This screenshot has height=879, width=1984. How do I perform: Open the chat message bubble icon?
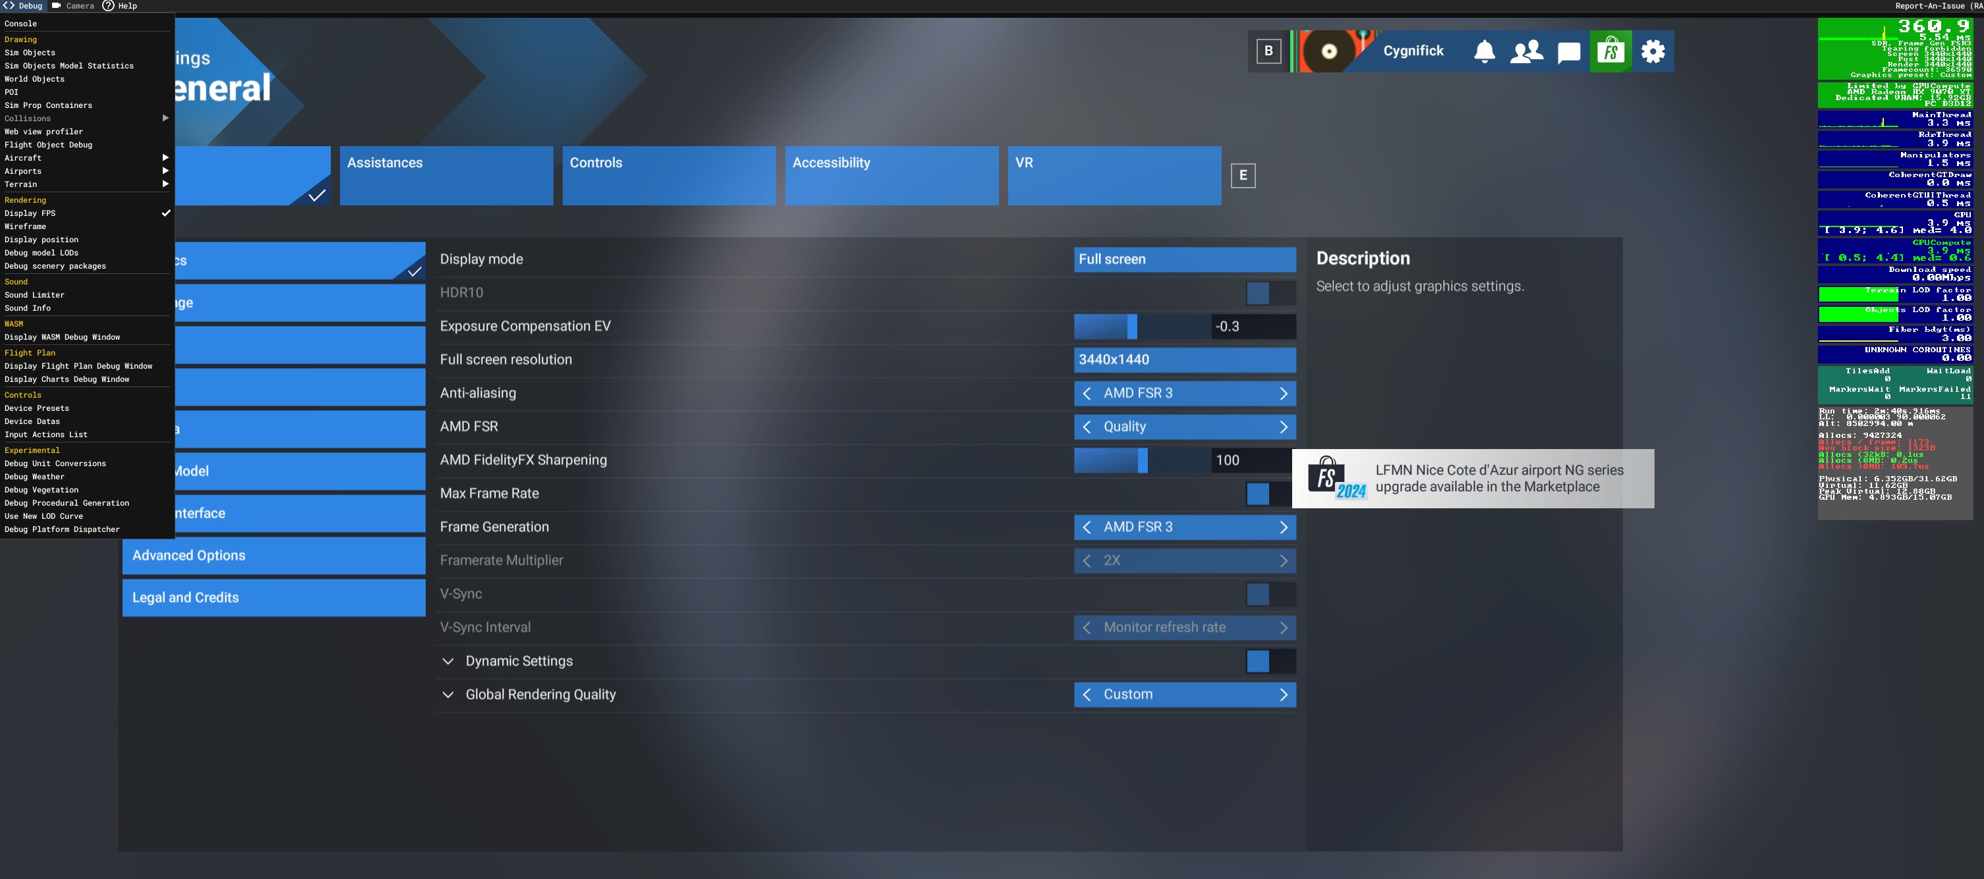[1569, 52]
